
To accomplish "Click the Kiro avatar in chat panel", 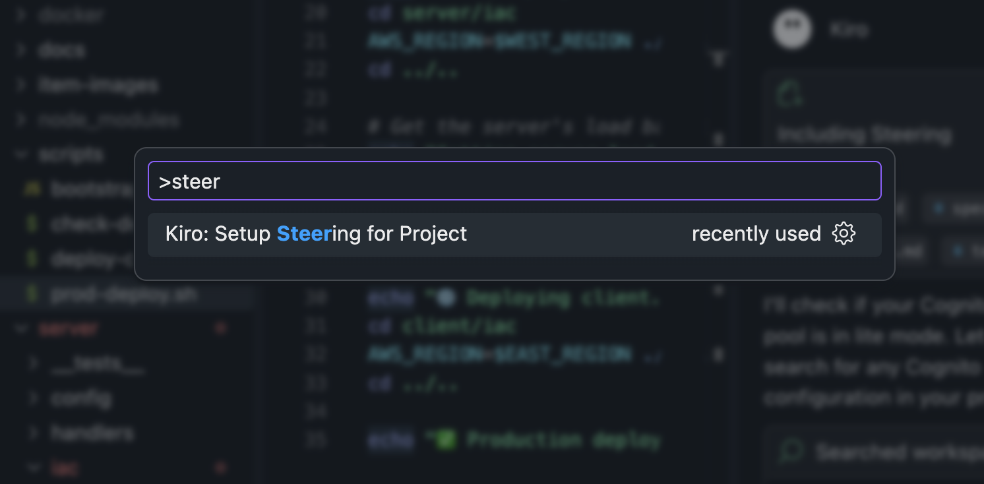I will coord(791,29).
